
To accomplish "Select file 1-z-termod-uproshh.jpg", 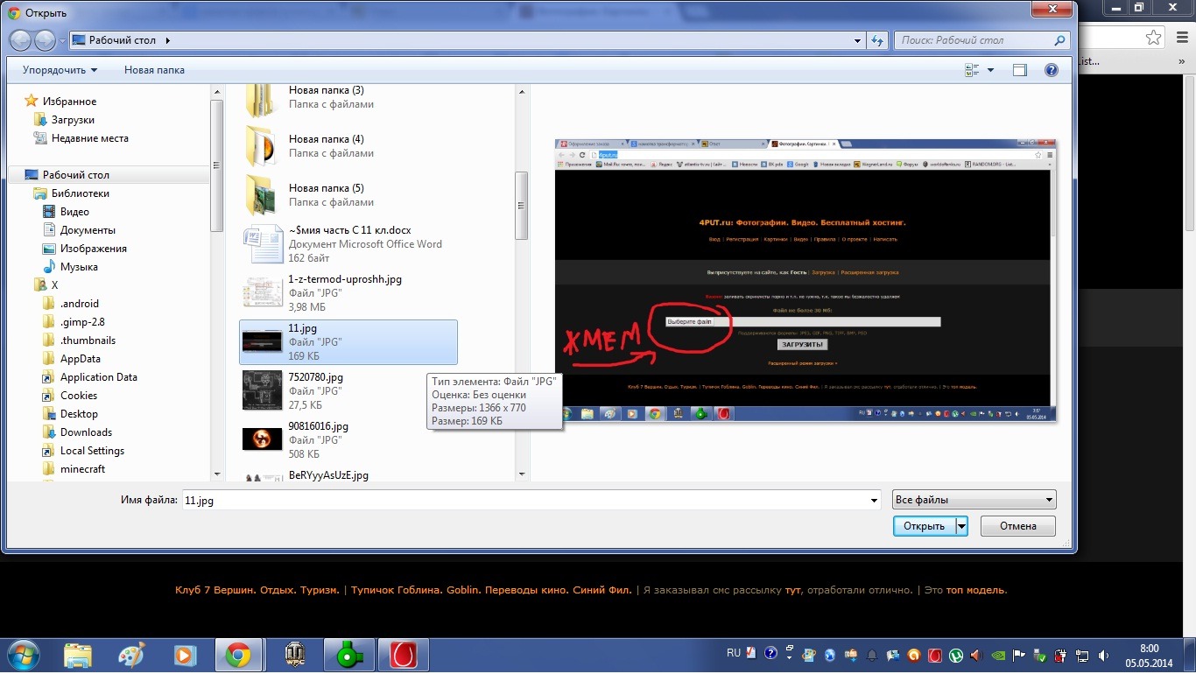I will (x=348, y=293).
